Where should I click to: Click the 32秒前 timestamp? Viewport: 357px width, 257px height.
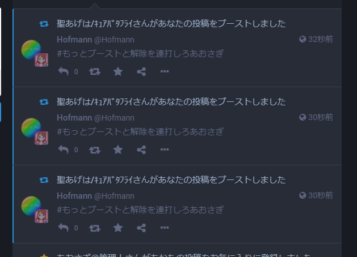(320, 39)
